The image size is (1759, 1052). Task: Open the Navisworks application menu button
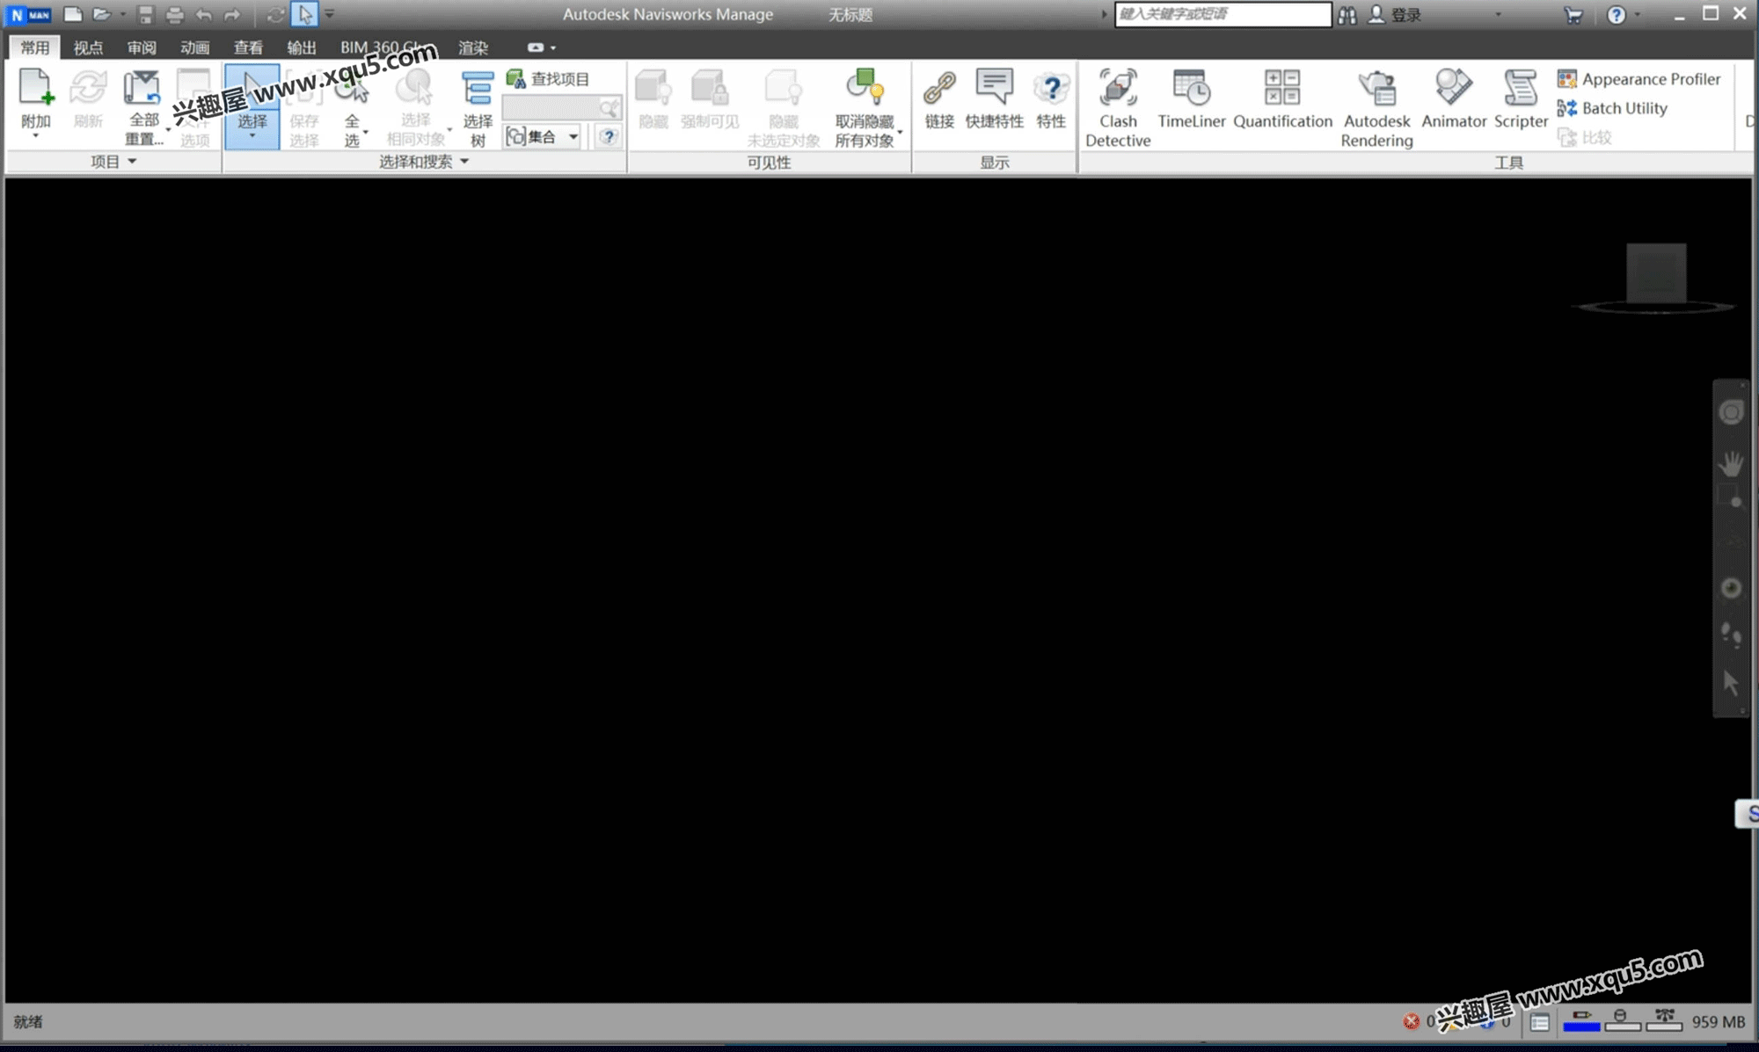(30, 15)
